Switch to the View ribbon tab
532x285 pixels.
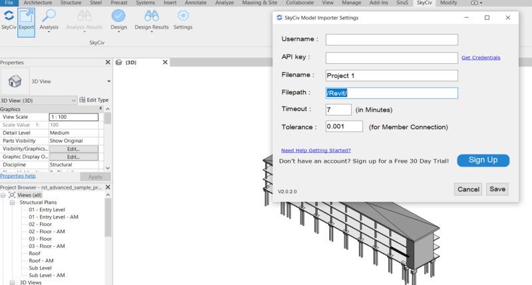327,3
